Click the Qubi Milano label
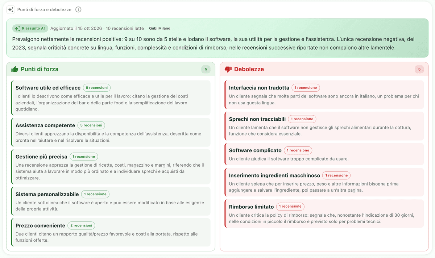This screenshot has width=435, height=258. [159, 28]
